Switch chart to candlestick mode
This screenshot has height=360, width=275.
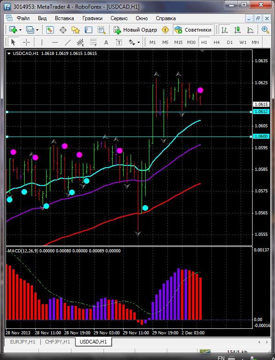(x=237, y=30)
